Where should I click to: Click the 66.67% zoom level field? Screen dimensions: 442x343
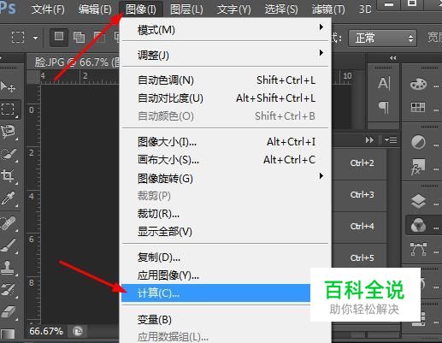pos(46,331)
